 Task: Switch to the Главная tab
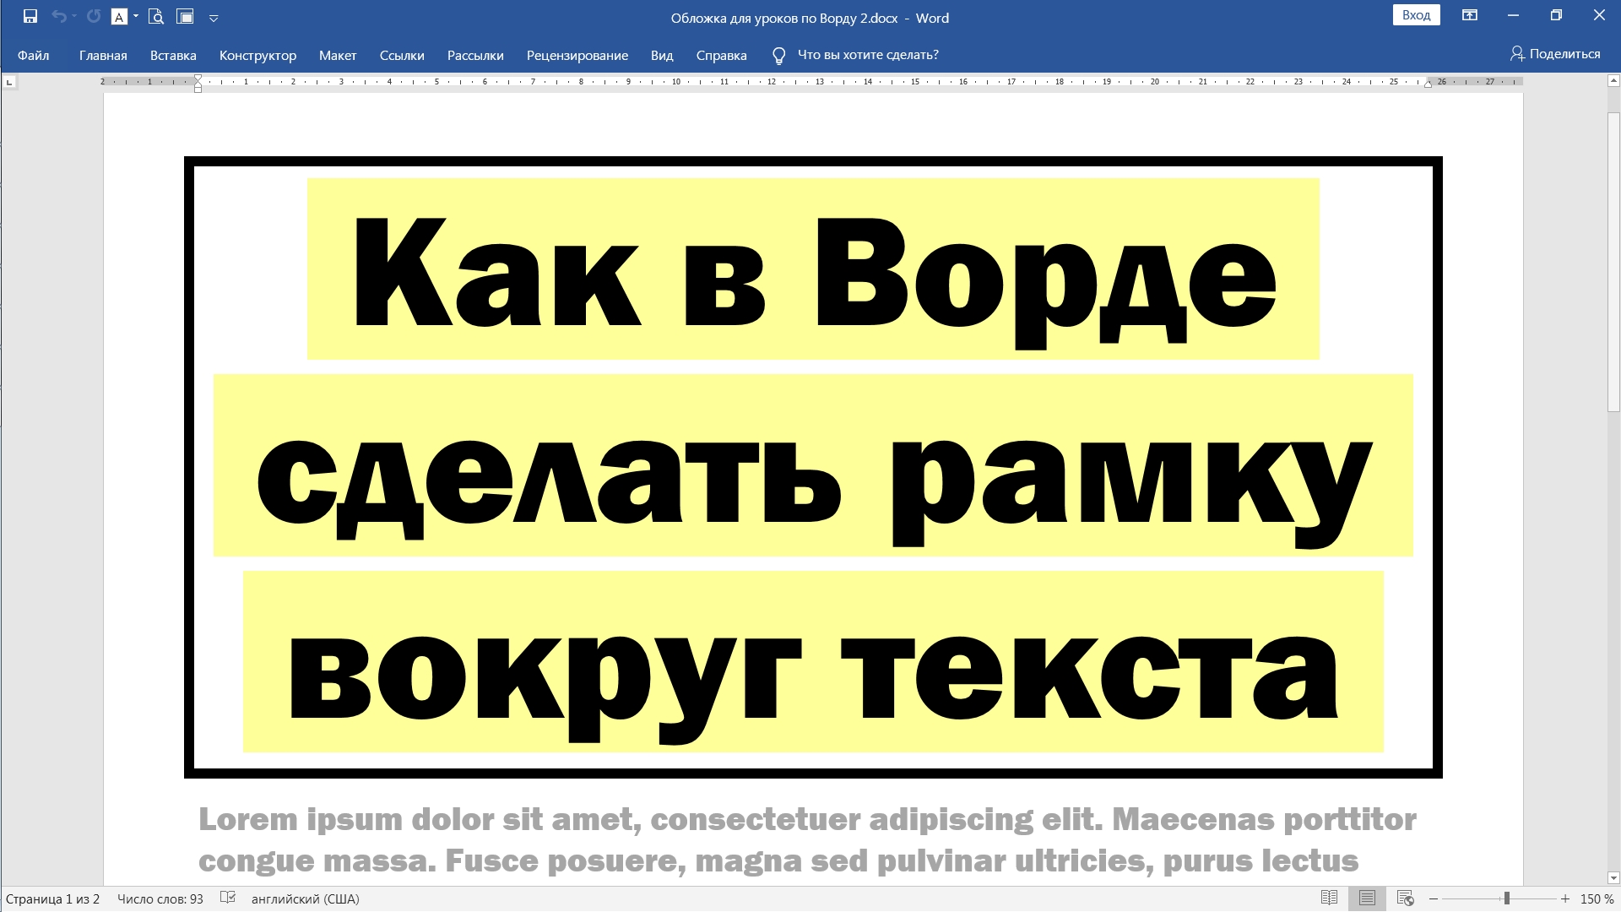coord(103,55)
